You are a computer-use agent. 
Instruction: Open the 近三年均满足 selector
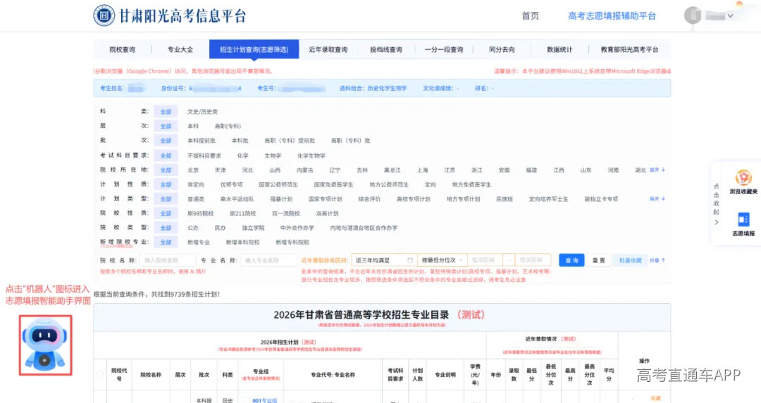tap(384, 260)
